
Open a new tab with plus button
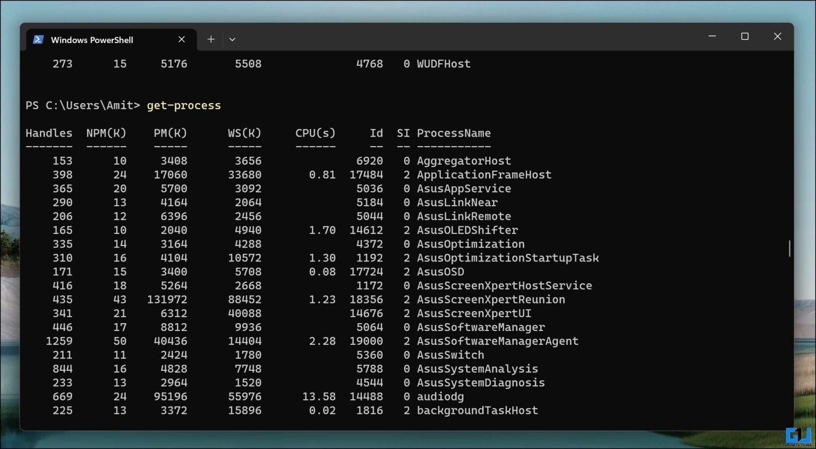pyautogui.click(x=211, y=39)
